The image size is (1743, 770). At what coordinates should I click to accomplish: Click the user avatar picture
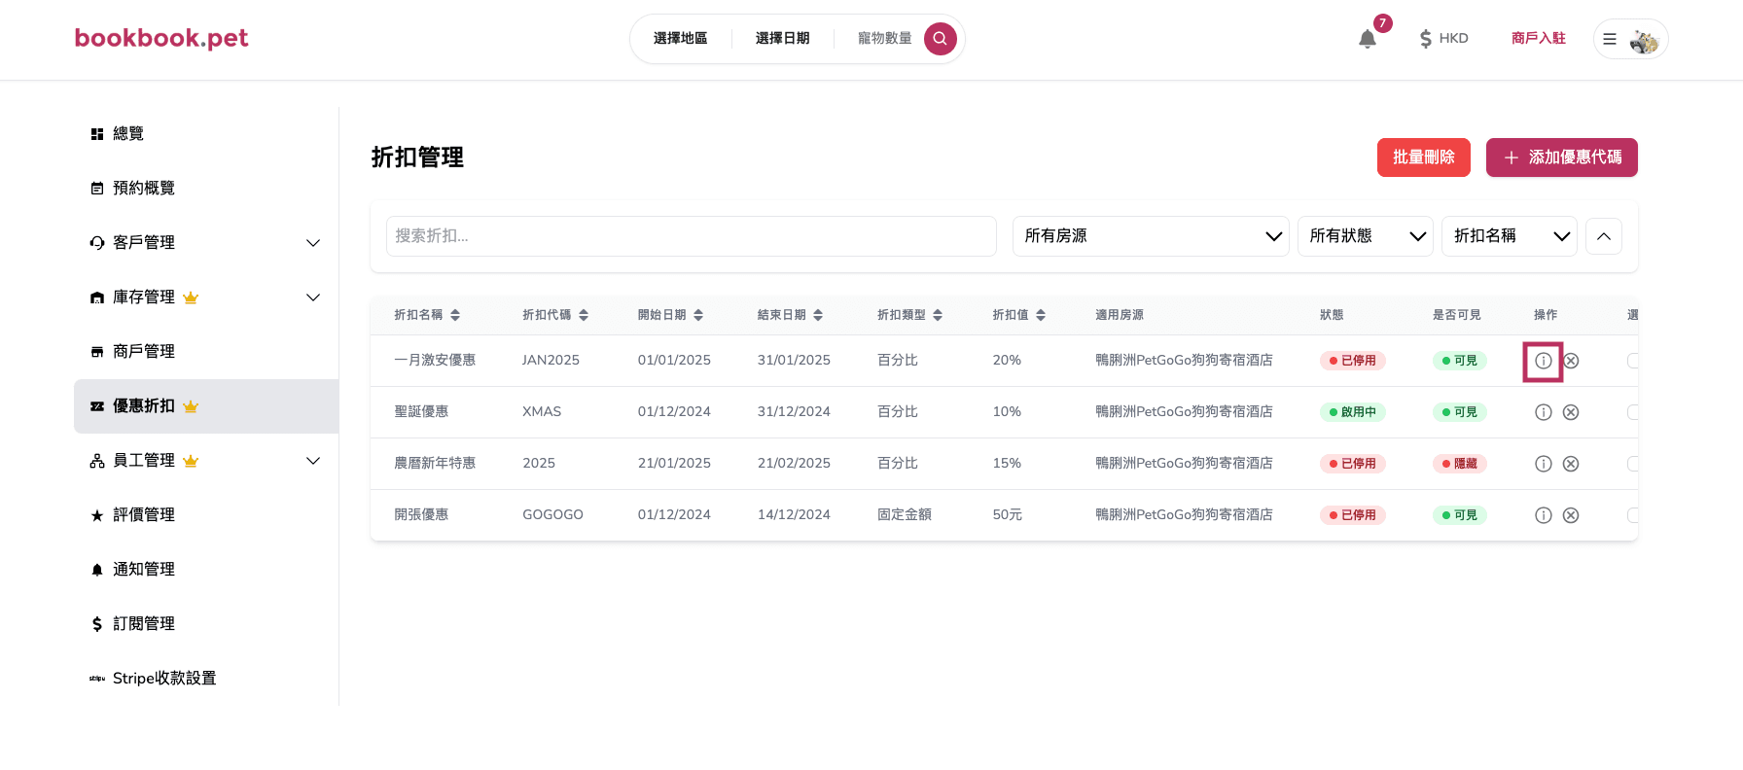pos(1644,40)
